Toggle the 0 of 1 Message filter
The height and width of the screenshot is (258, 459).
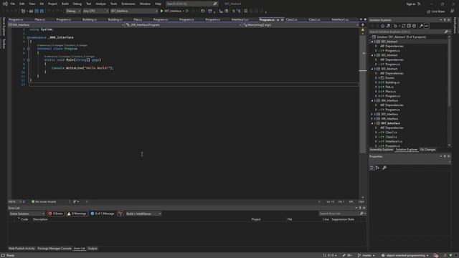(103, 214)
